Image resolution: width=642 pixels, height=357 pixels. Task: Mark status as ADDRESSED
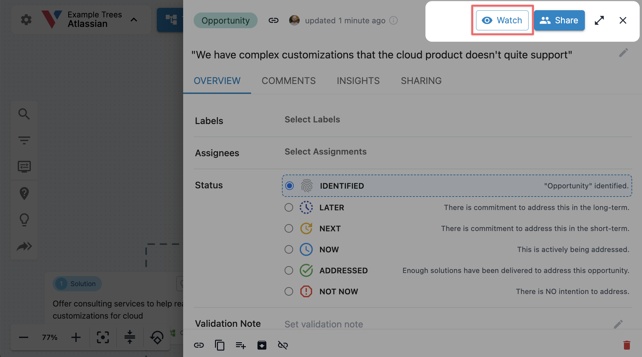[x=289, y=270]
